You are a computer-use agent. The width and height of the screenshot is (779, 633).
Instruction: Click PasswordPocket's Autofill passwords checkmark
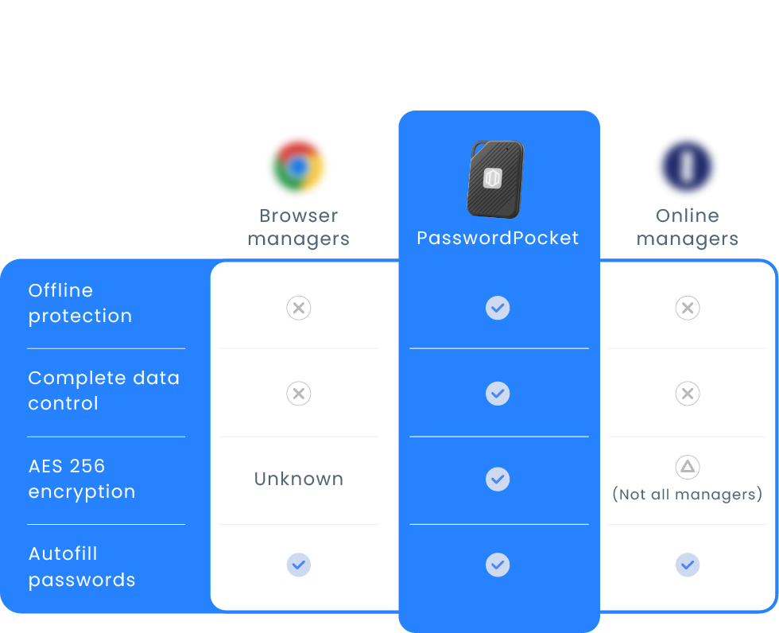click(x=498, y=565)
